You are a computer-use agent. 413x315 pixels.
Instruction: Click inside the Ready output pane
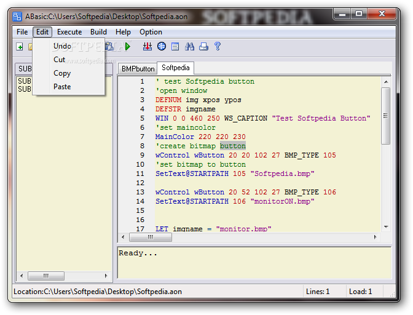pyautogui.click(x=254, y=265)
